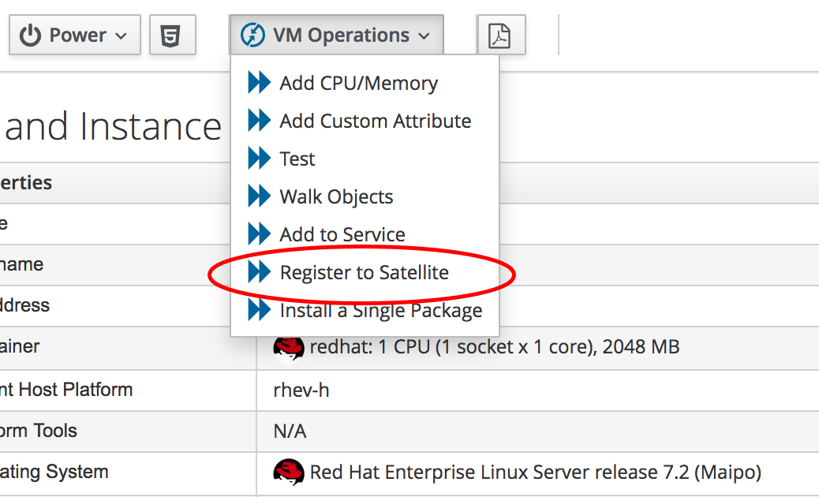Select Add to Service option
The image size is (819, 497).
[342, 234]
